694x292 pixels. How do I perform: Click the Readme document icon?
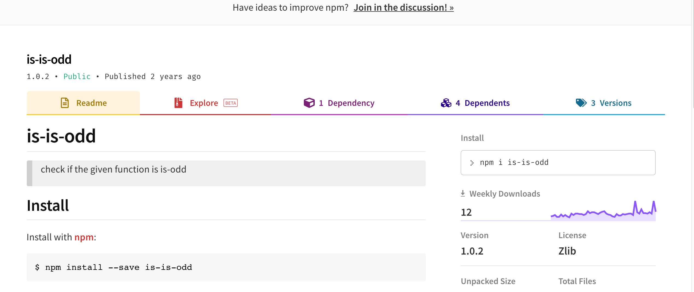pyautogui.click(x=65, y=103)
